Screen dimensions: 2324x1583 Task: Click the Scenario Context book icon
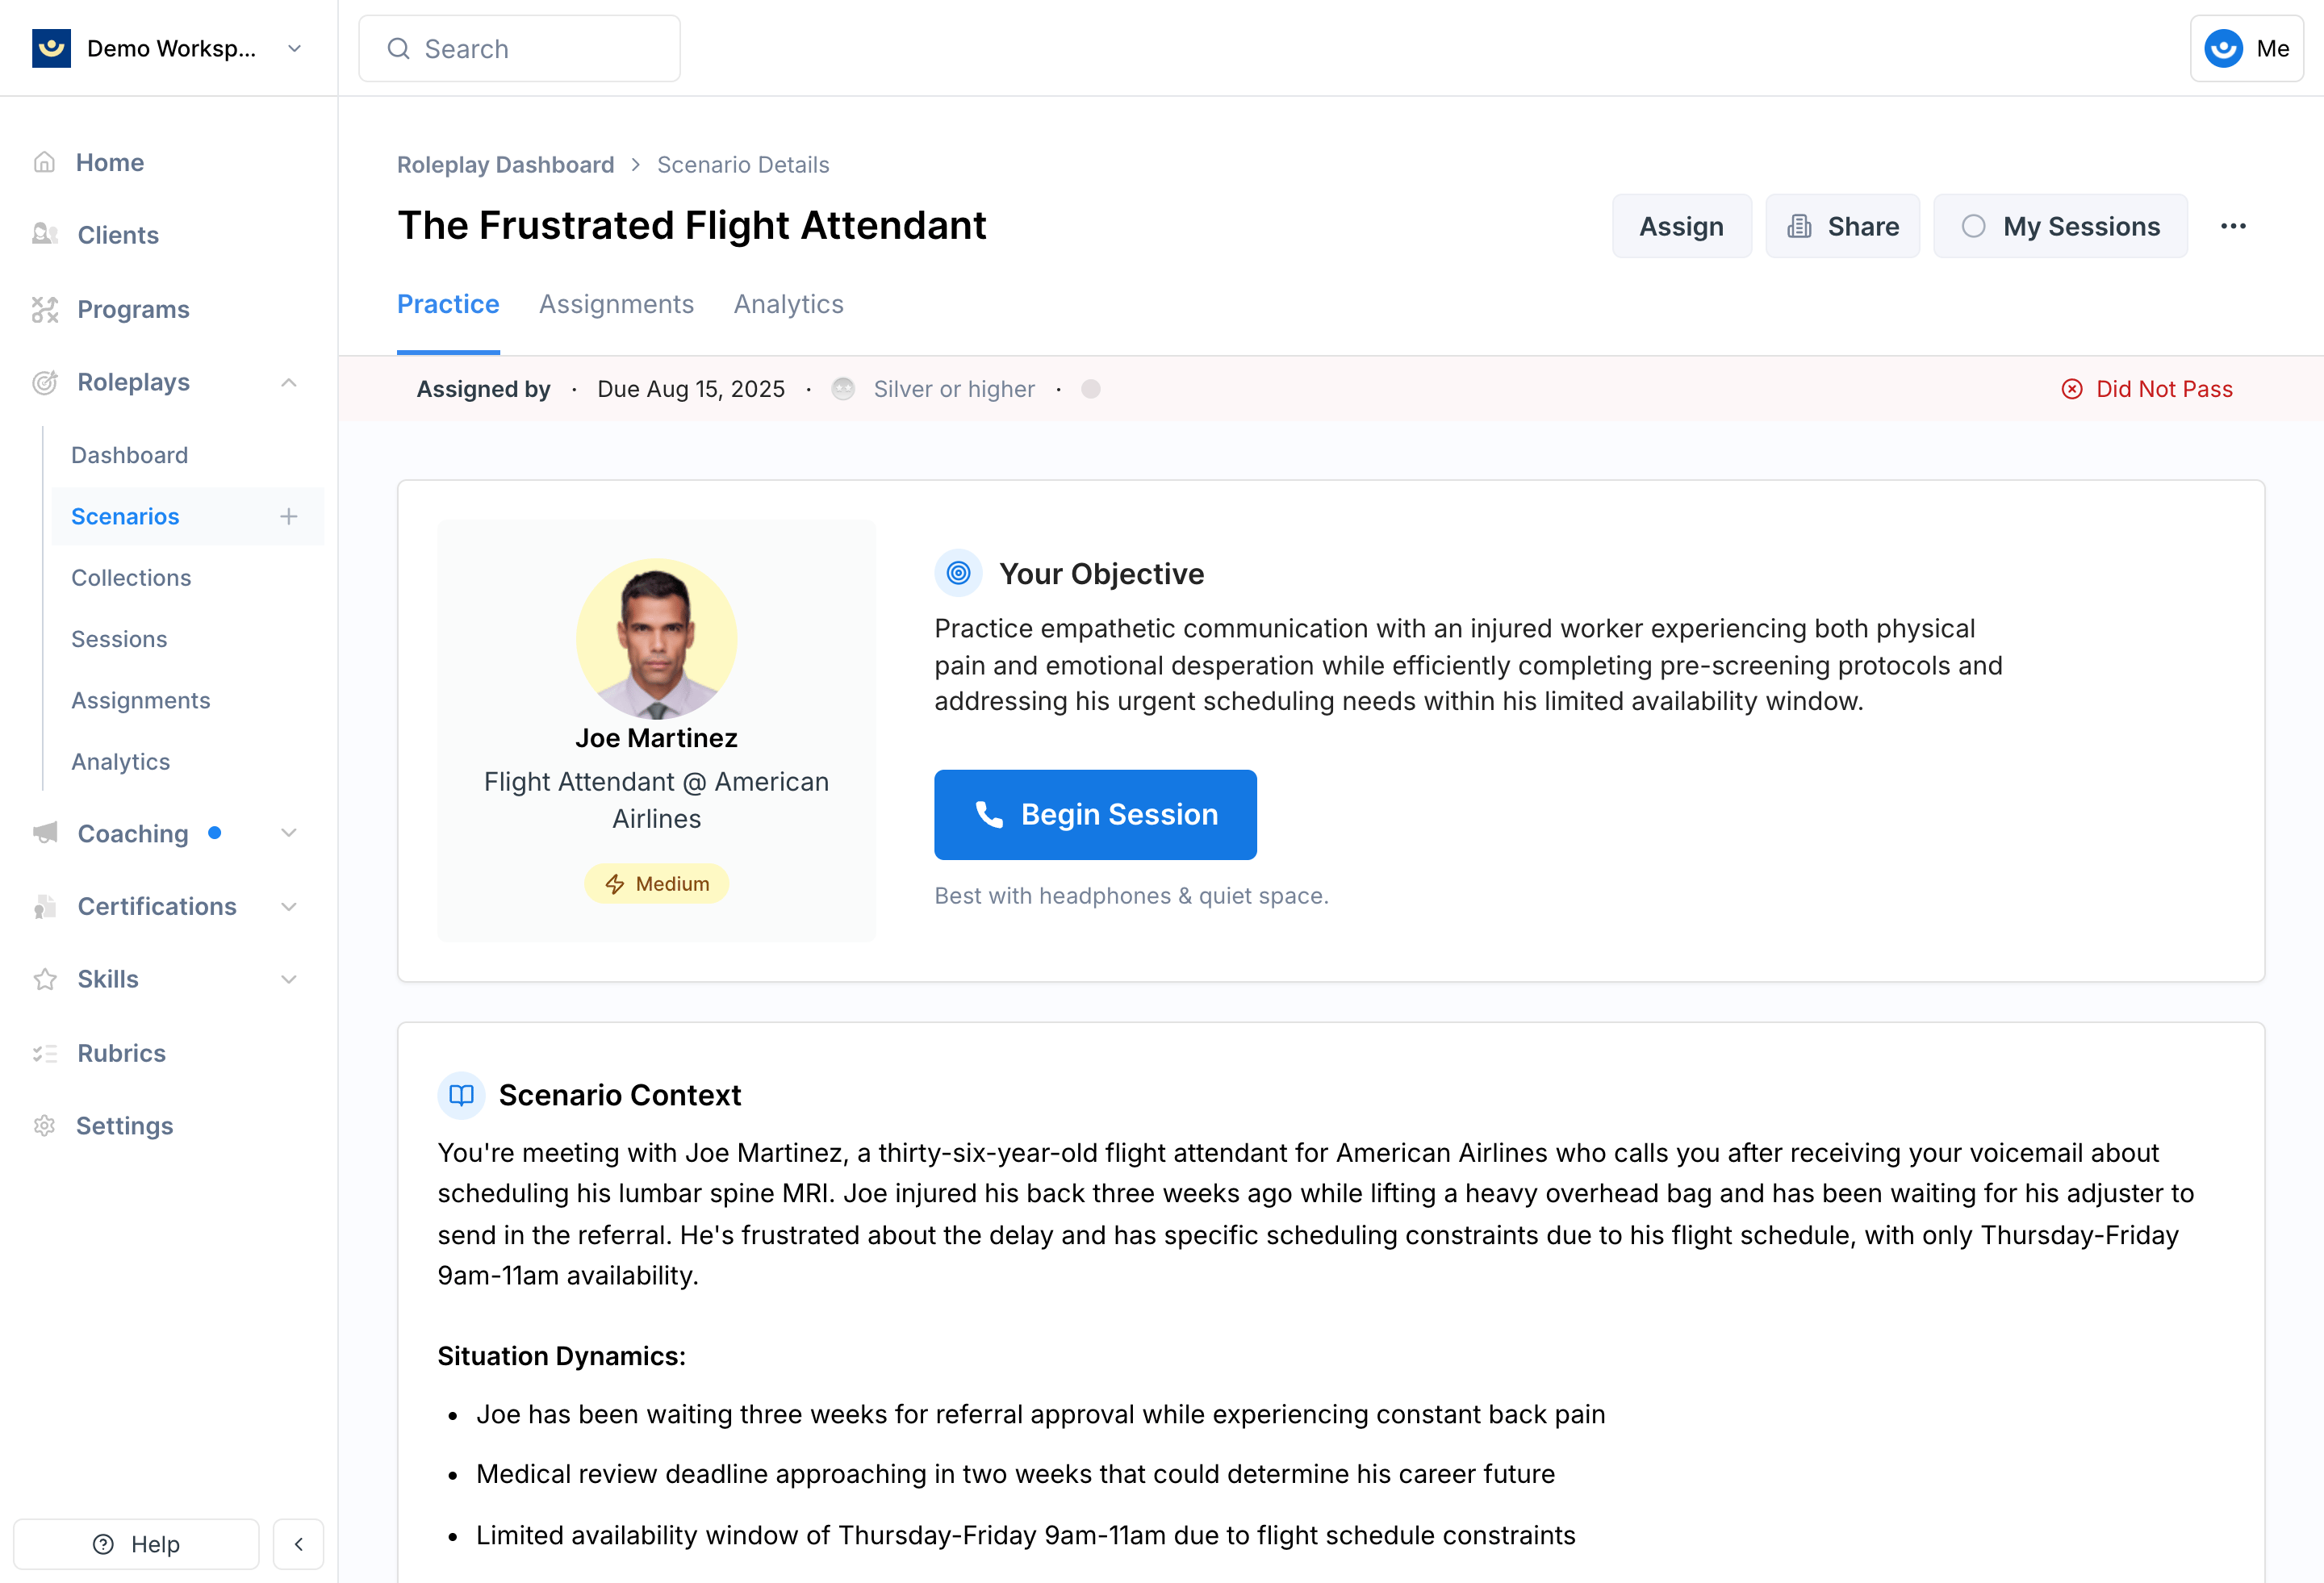pos(461,1095)
